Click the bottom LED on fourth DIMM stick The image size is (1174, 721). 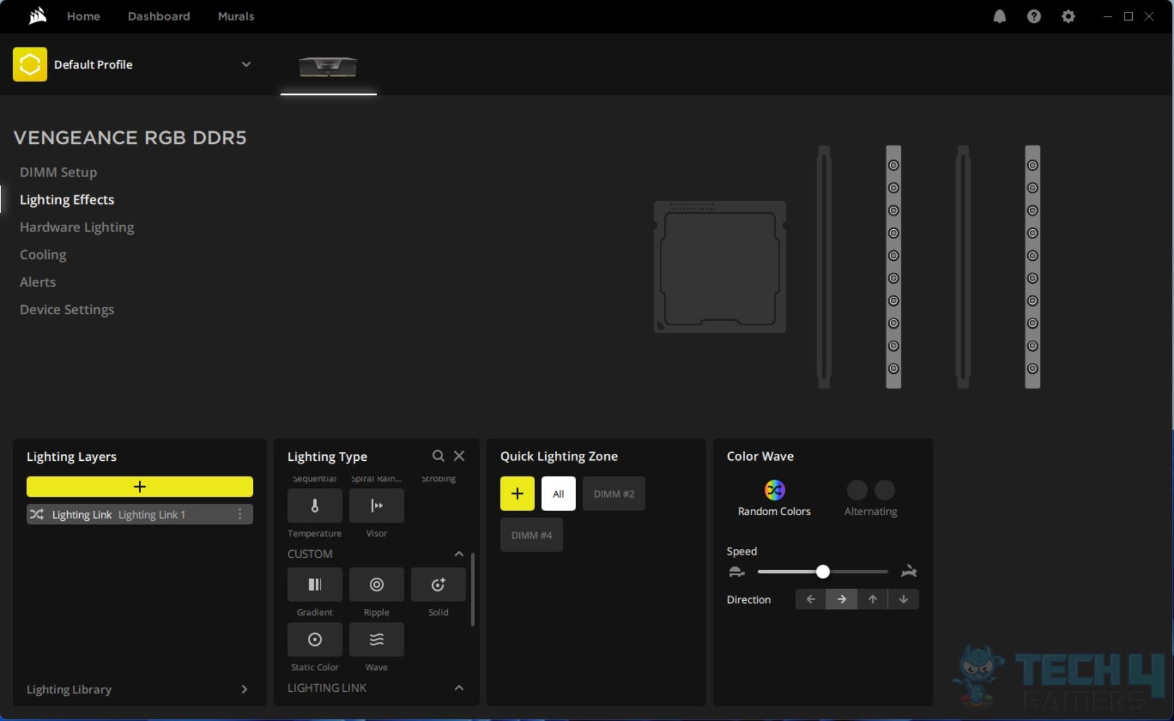tap(1032, 369)
